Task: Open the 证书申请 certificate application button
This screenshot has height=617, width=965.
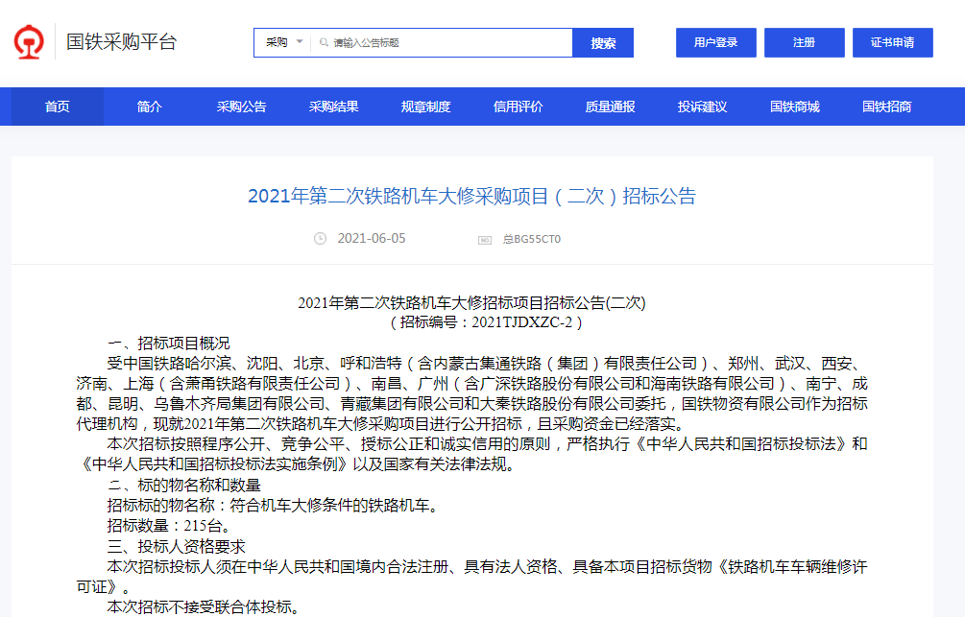Action: (x=892, y=43)
